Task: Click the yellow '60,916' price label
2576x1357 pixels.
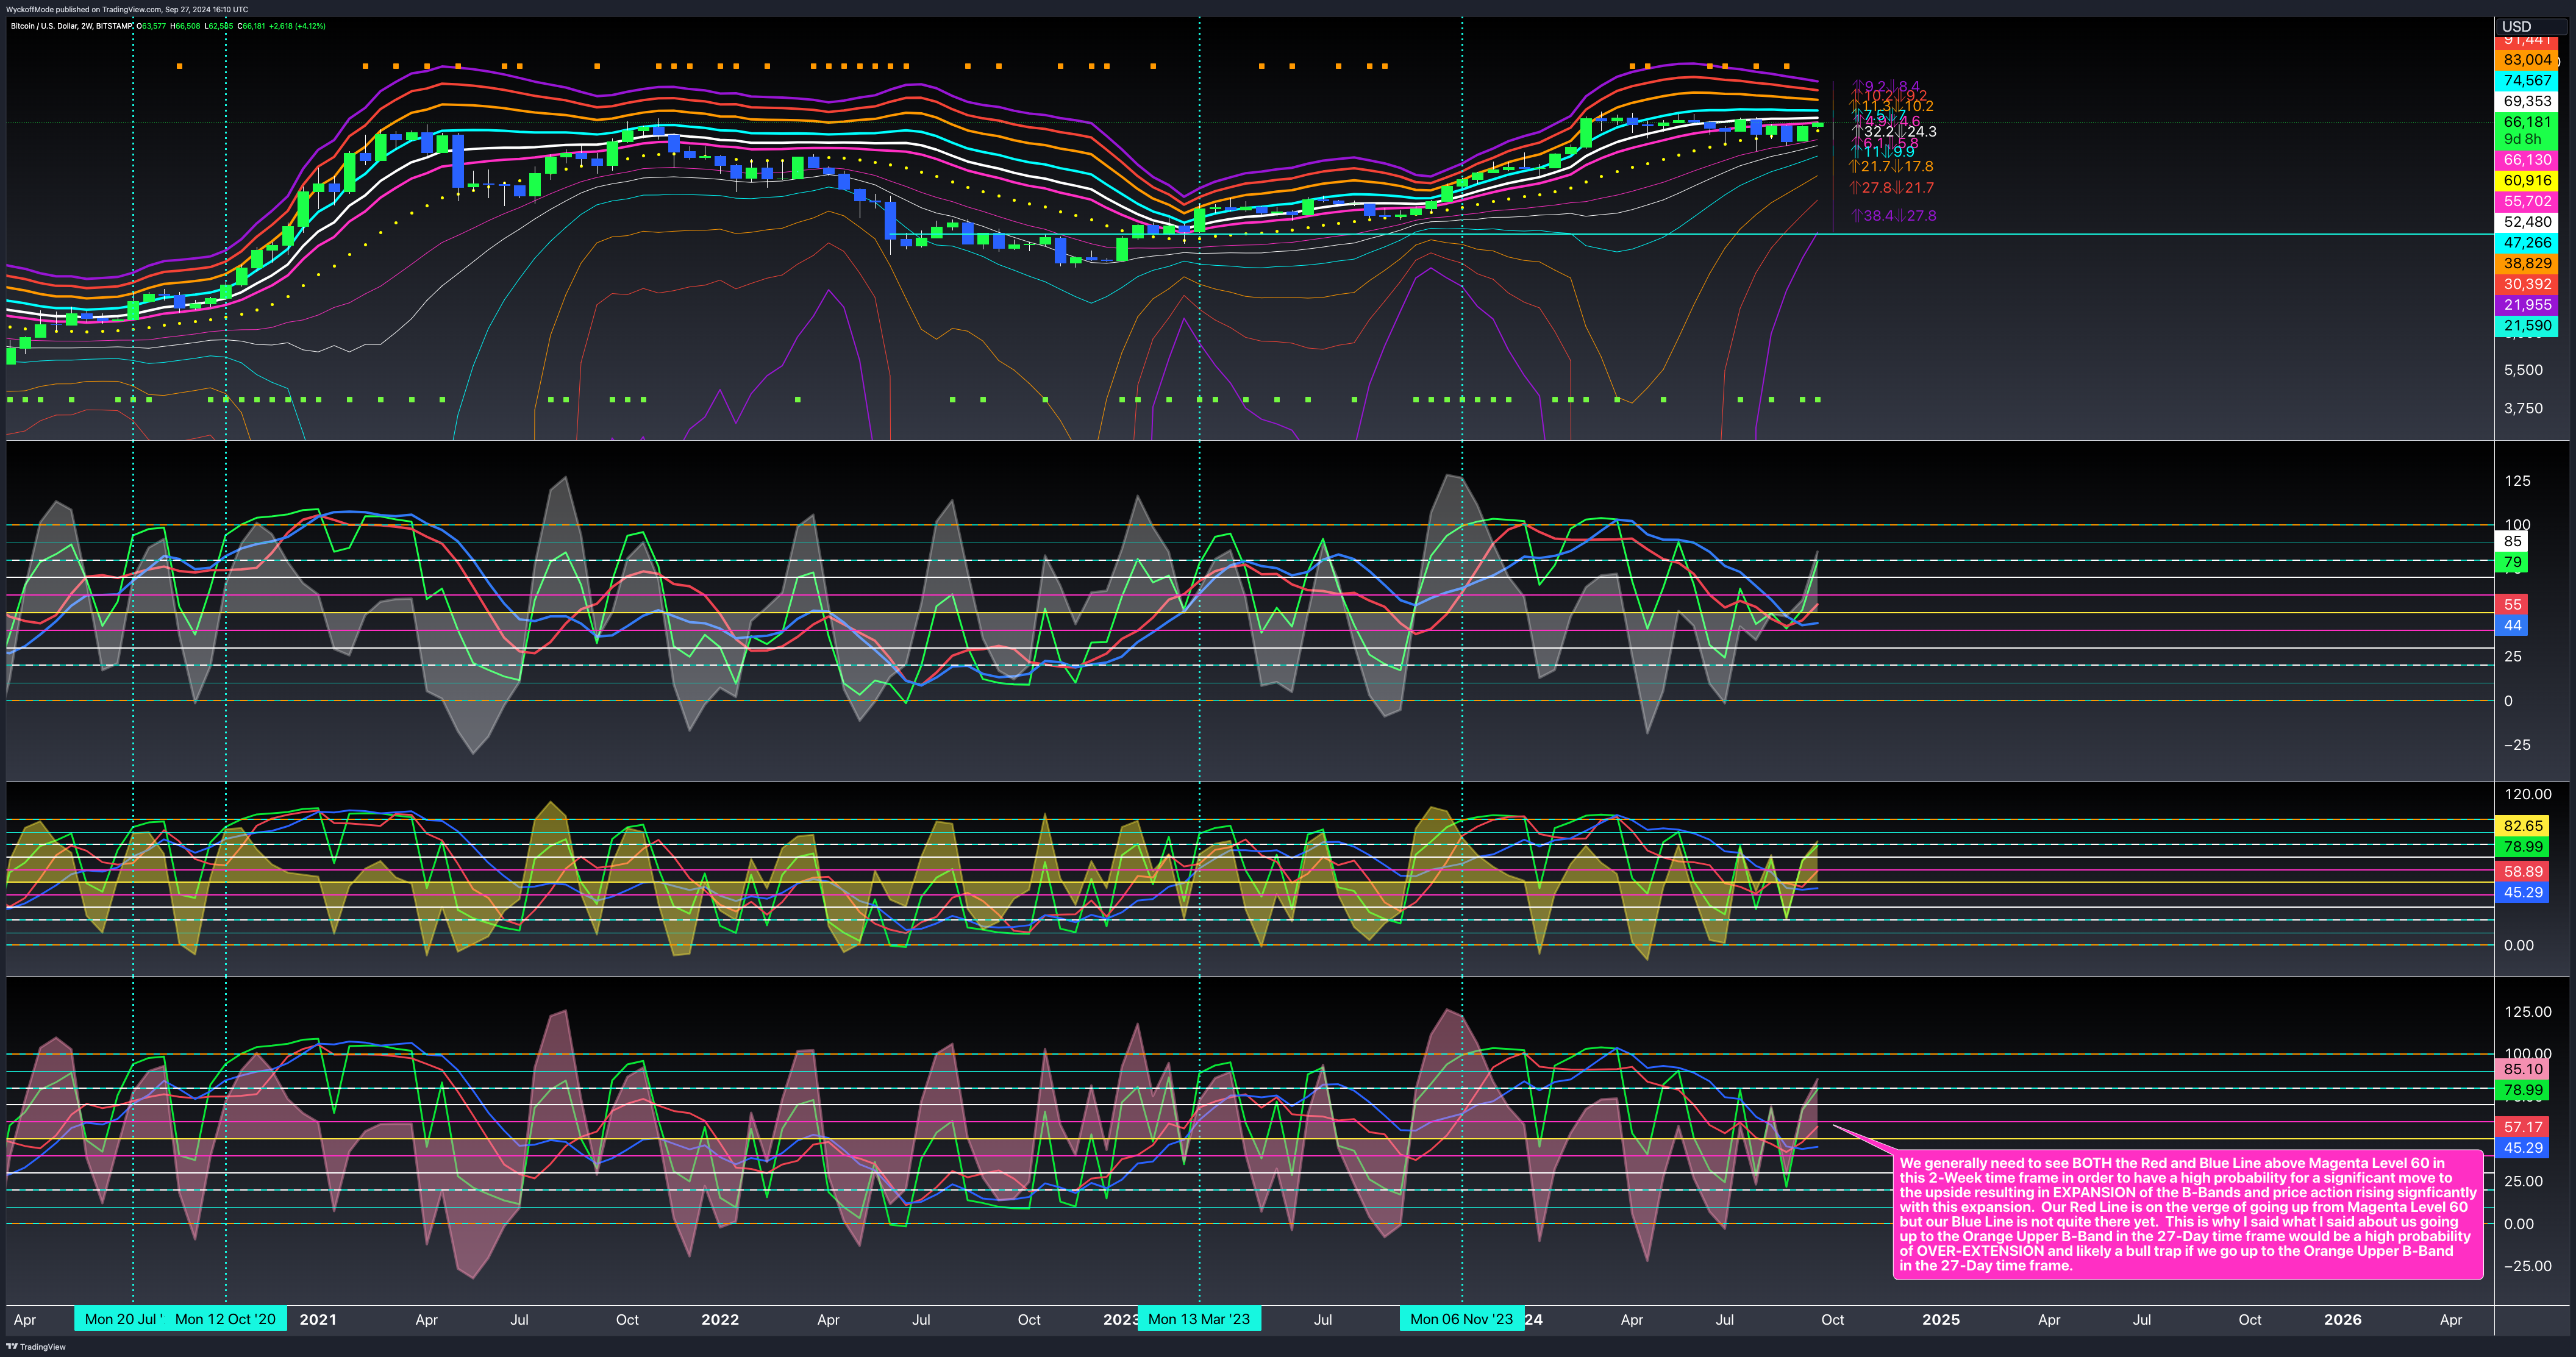Action: pyautogui.click(x=2527, y=181)
